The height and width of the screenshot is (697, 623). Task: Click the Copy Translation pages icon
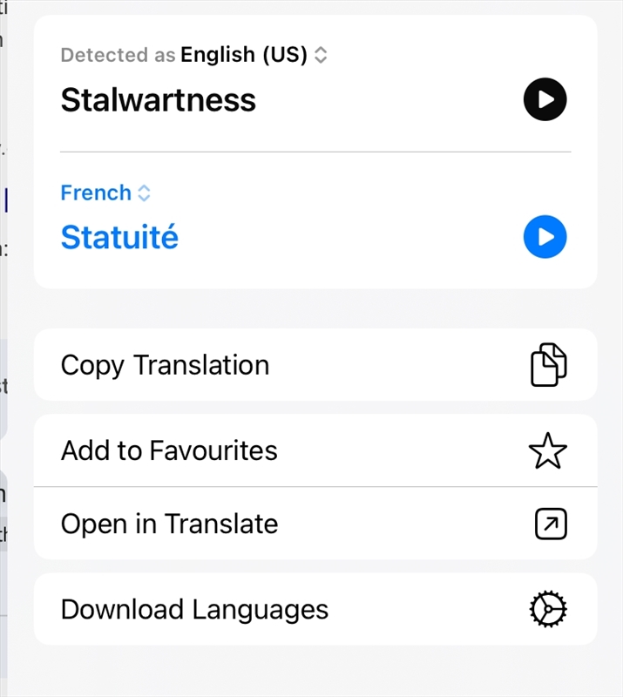(x=547, y=365)
